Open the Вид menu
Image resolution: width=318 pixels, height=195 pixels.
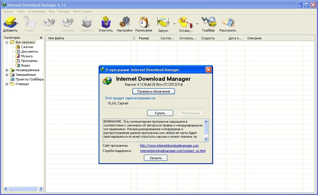pos(51,11)
